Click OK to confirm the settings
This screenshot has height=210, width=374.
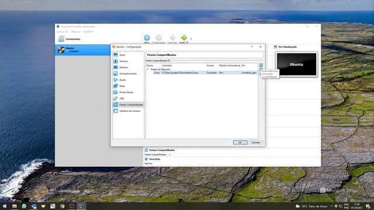(240, 142)
